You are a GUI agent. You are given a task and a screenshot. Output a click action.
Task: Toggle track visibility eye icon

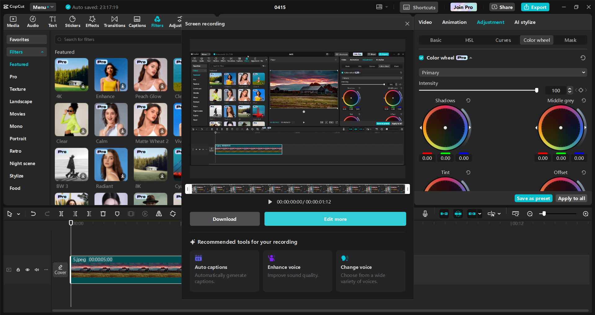28,270
